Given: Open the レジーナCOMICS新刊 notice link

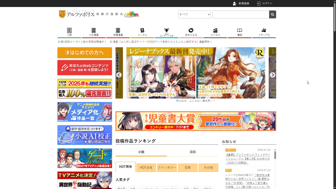Looking at the screenshot, I should pos(248,181).
